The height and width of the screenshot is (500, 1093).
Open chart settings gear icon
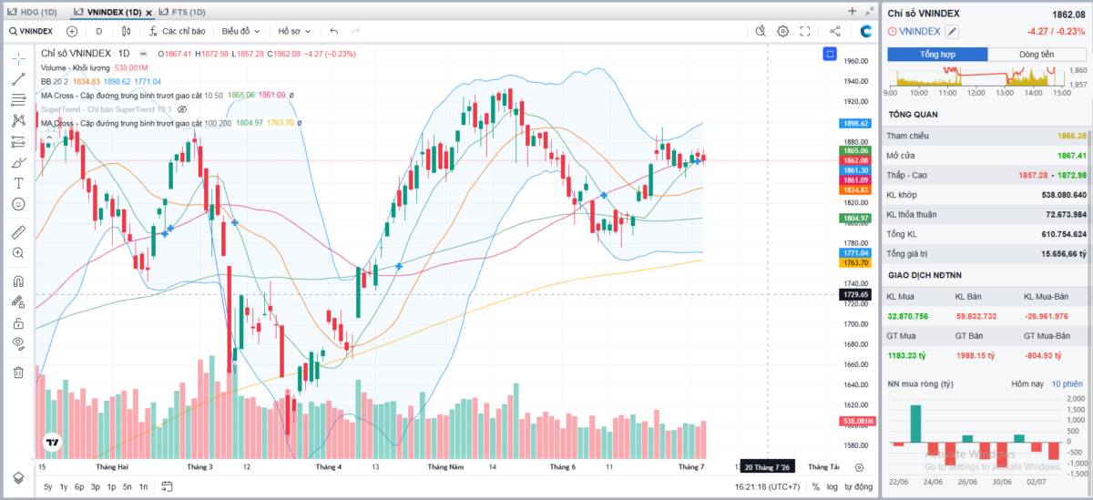click(782, 31)
